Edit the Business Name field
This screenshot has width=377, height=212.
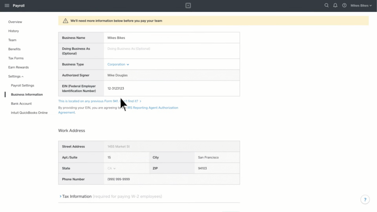pos(172,38)
